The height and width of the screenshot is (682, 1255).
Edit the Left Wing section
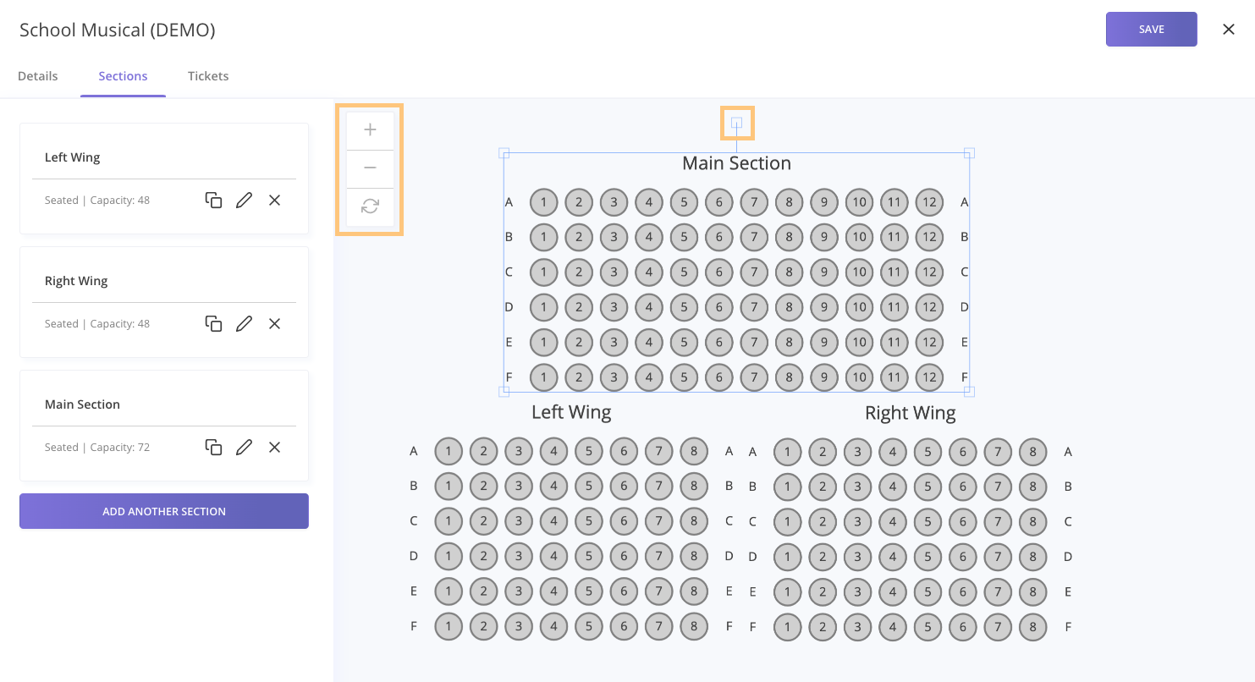244,200
